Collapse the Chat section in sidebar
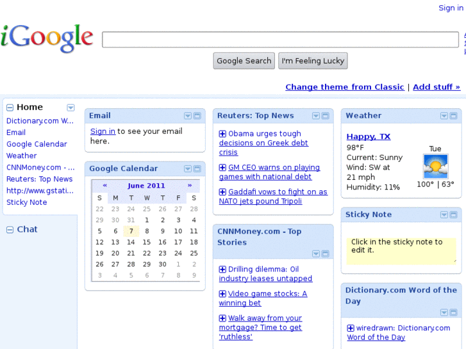This screenshot has width=466, height=349. (10, 230)
